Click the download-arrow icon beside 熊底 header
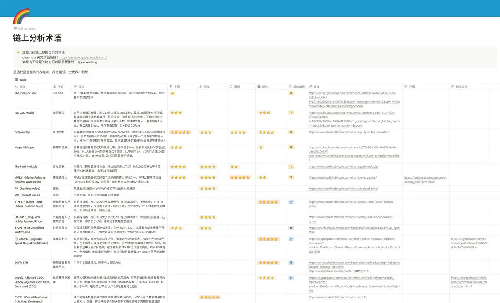Image resolution: width=500 pixels, height=303 pixels. coord(200,87)
